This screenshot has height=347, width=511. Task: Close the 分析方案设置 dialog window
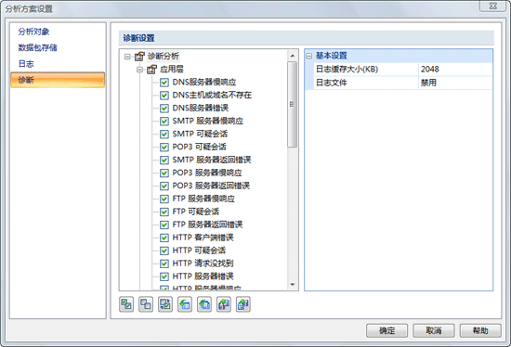(492, 6)
